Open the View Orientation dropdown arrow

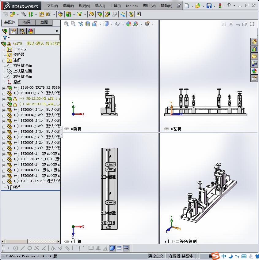tap(100, 24)
